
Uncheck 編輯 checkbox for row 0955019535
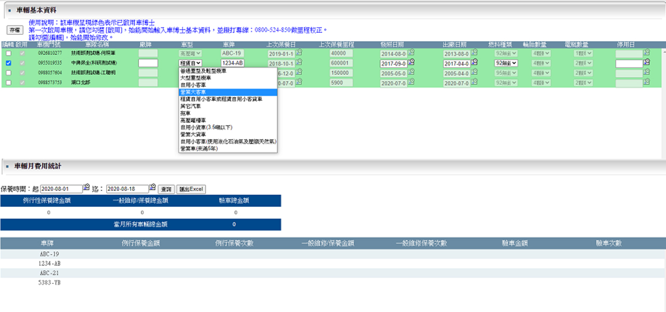click(x=8, y=63)
